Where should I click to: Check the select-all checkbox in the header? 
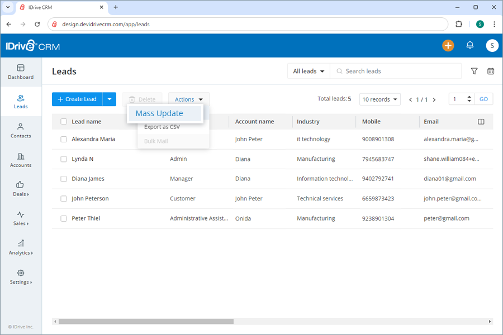click(63, 121)
